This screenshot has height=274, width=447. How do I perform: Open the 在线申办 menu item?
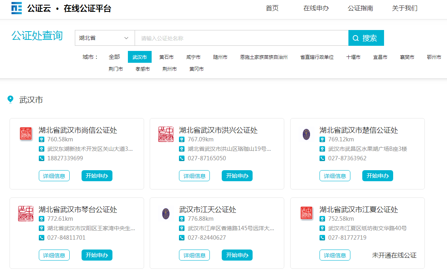click(x=316, y=8)
